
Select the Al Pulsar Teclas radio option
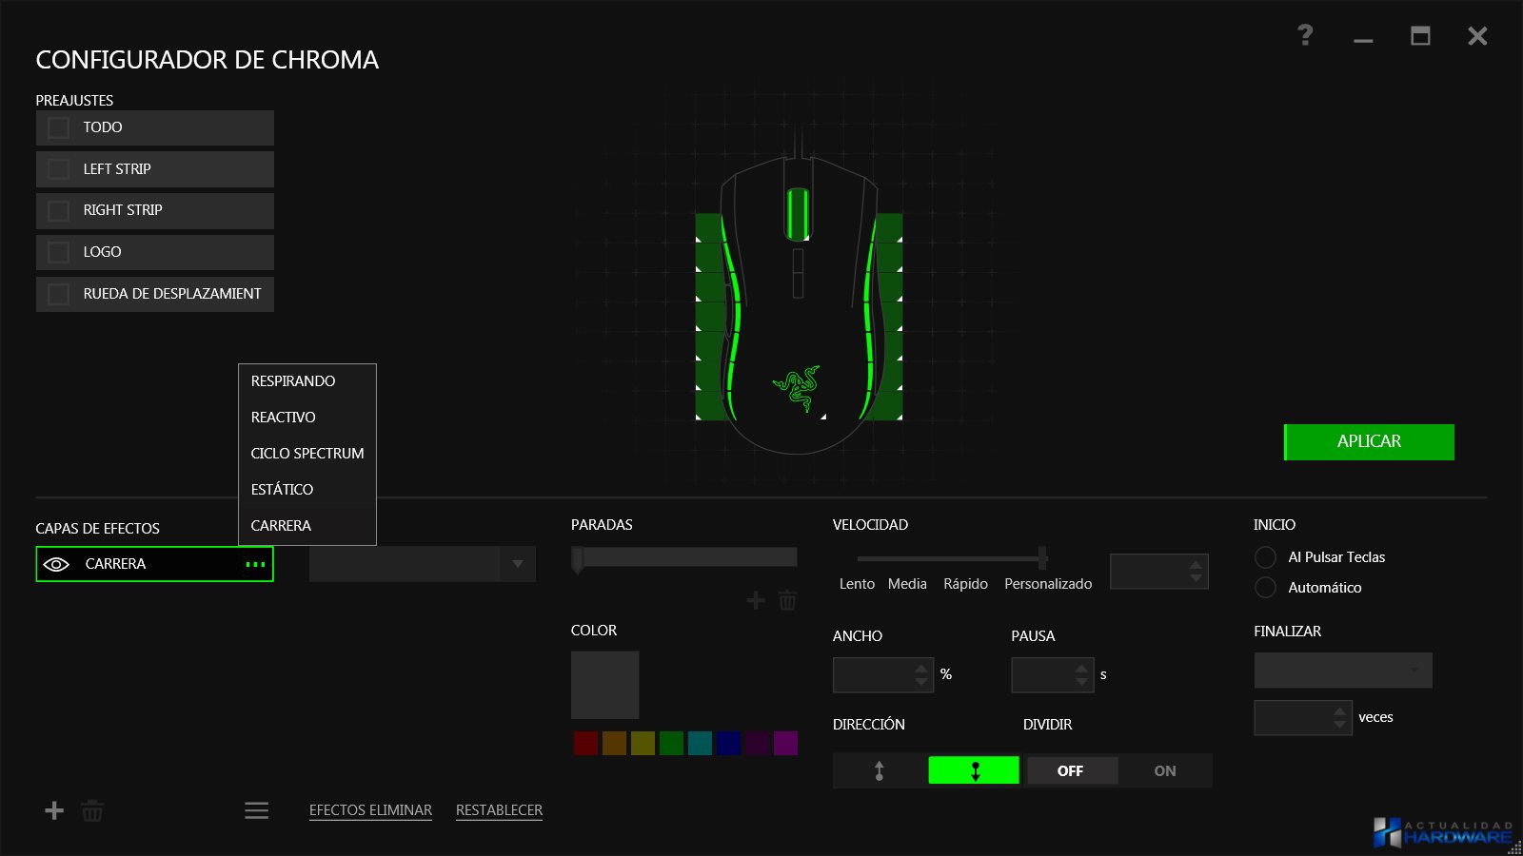coord(1265,557)
